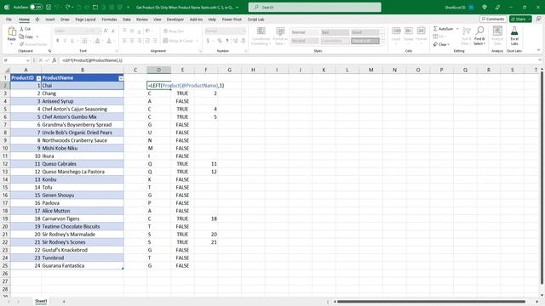Click the Borders icon

coord(84,41)
